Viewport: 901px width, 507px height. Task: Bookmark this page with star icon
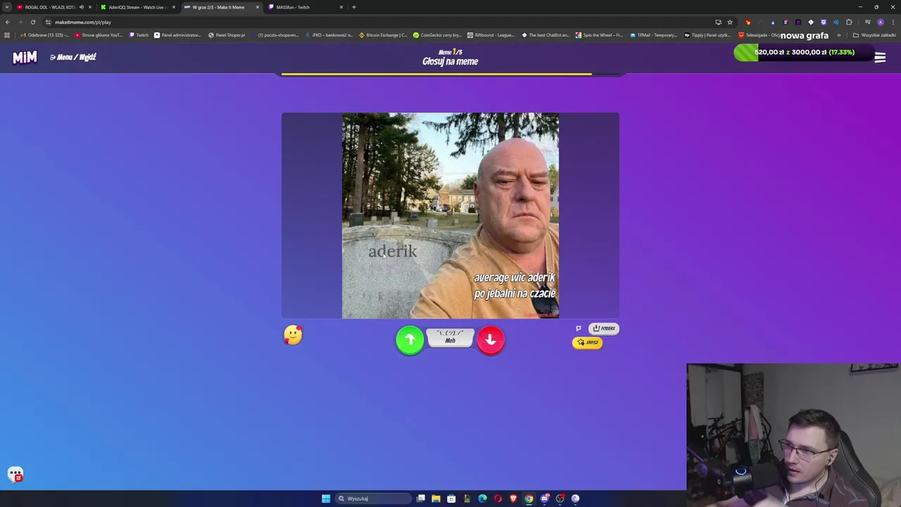click(x=730, y=22)
